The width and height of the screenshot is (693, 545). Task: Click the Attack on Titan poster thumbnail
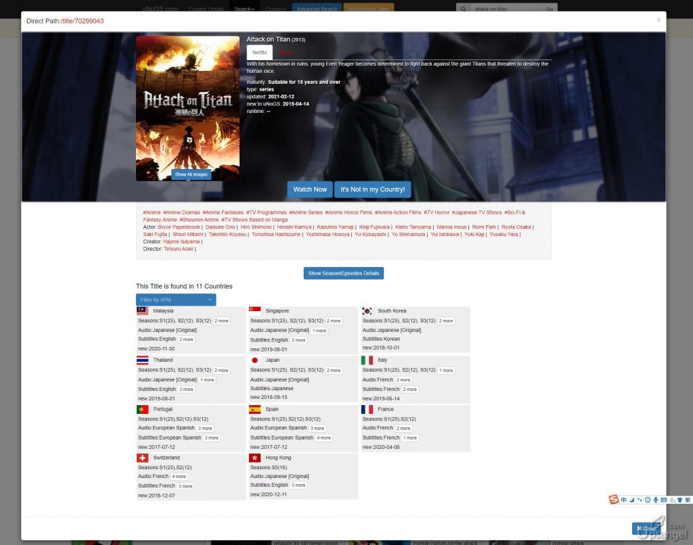click(188, 108)
